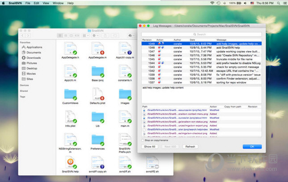Open Notification Center menu bar icon
The image size is (288, 182).
pyautogui.click(x=284, y=3)
